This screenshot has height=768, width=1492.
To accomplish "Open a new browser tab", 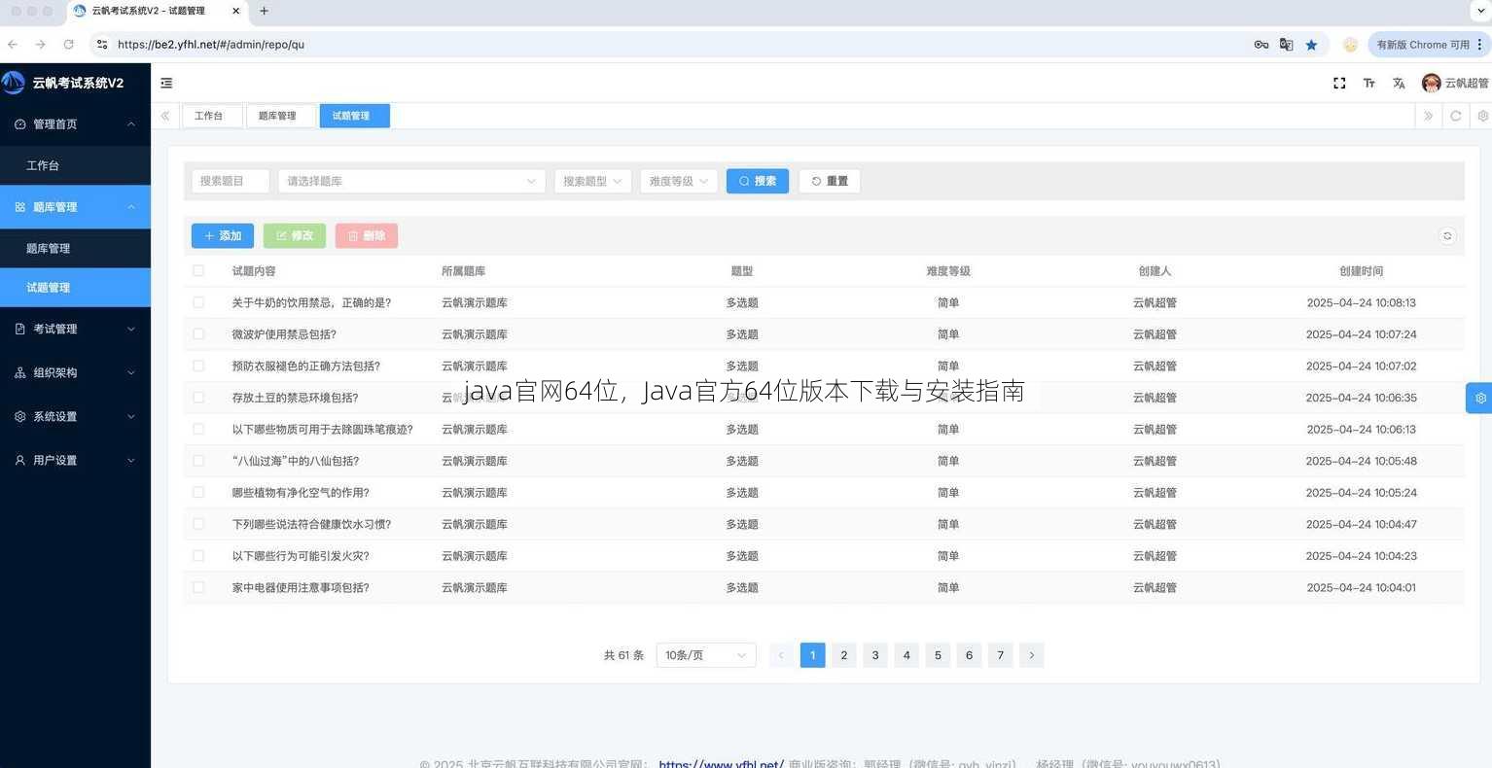I will (264, 11).
